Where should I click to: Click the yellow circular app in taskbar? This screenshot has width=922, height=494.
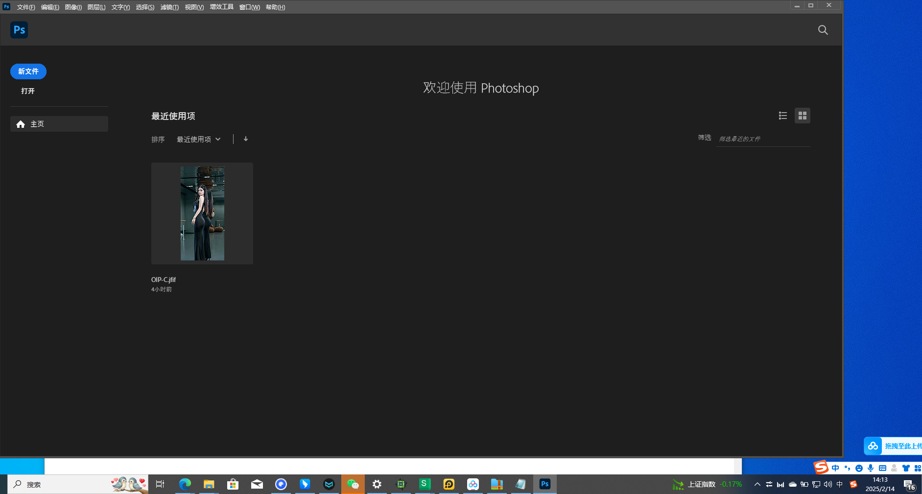point(449,484)
